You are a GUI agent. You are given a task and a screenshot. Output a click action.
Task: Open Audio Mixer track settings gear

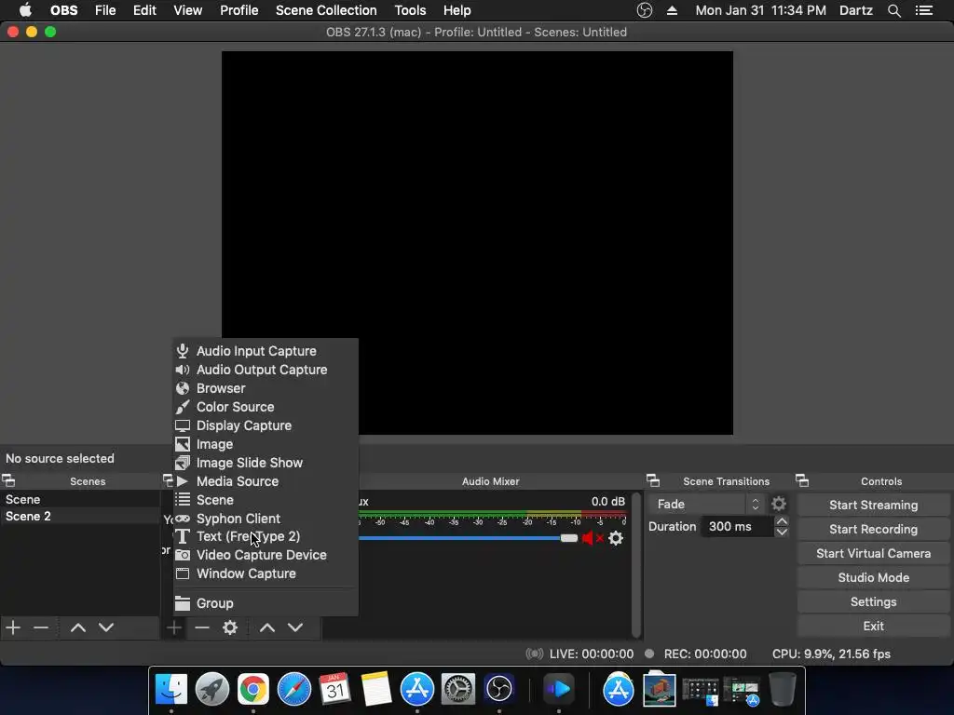616,538
